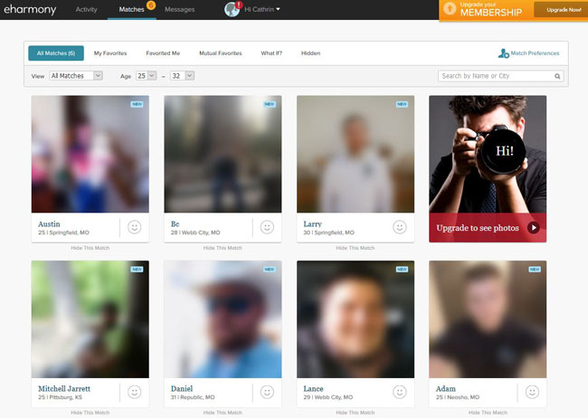Open the maximum age 32 dropdown
The width and height of the screenshot is (588, 418).
pyautogui.click(x=184, y=76)
